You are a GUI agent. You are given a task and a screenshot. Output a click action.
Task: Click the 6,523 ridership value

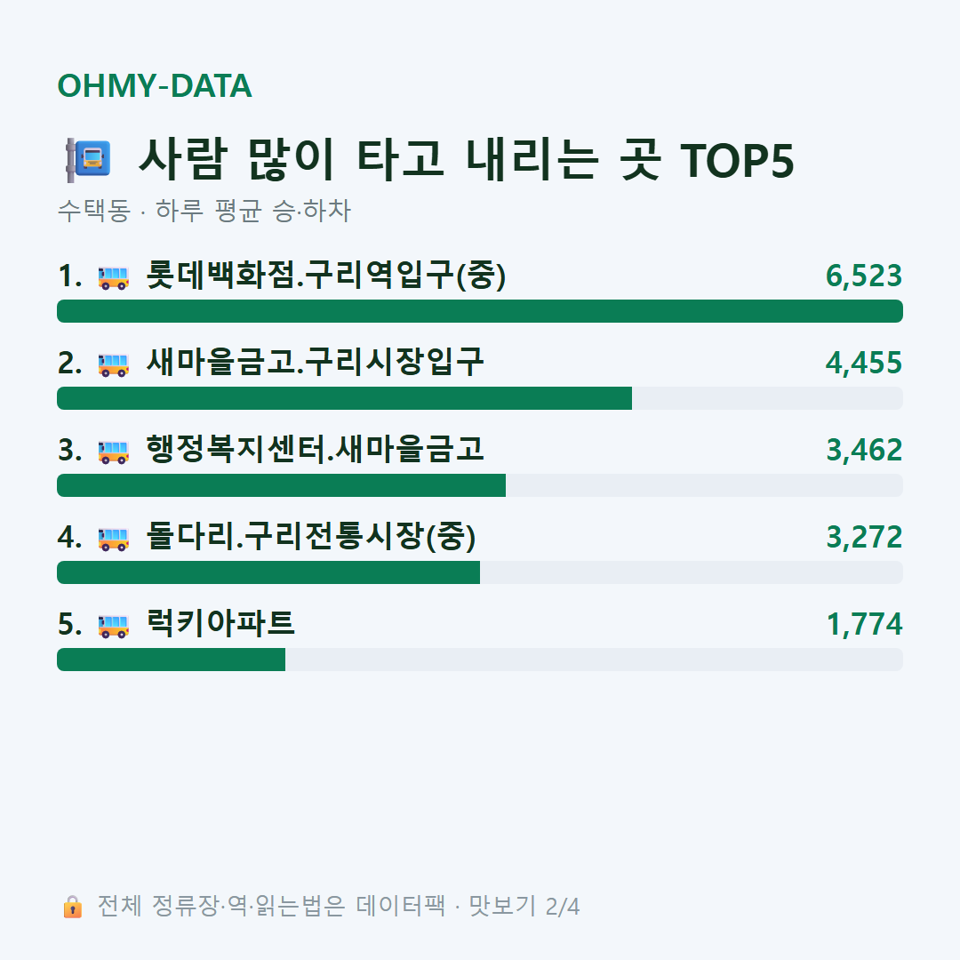pos(864,276)
